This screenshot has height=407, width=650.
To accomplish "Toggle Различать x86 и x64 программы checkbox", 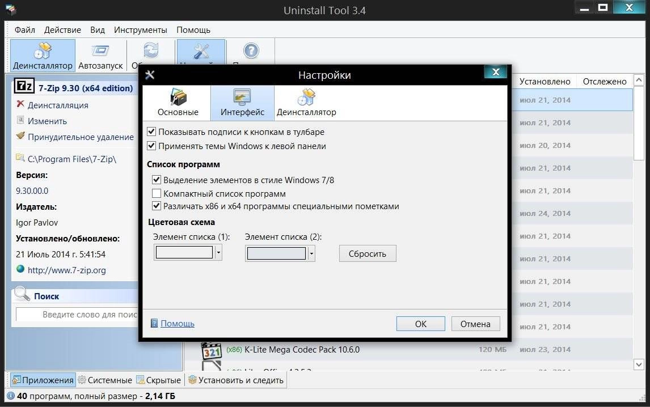I will [157, 206].
